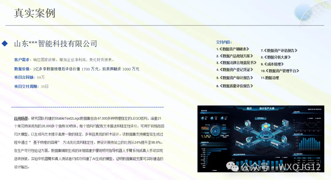Select item 8《数据分析大屏》
Image resolution: width=331 pixels, height=180 pixels.
276,57
